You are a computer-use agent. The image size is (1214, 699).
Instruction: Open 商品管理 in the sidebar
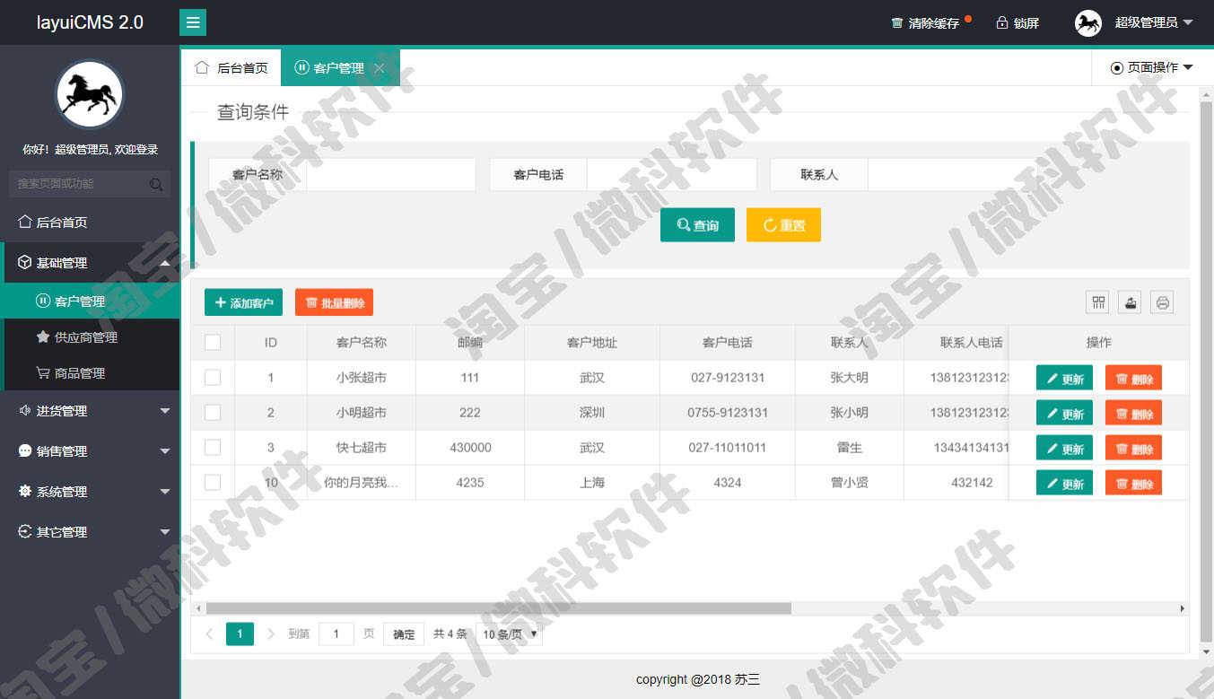(92, 373)
